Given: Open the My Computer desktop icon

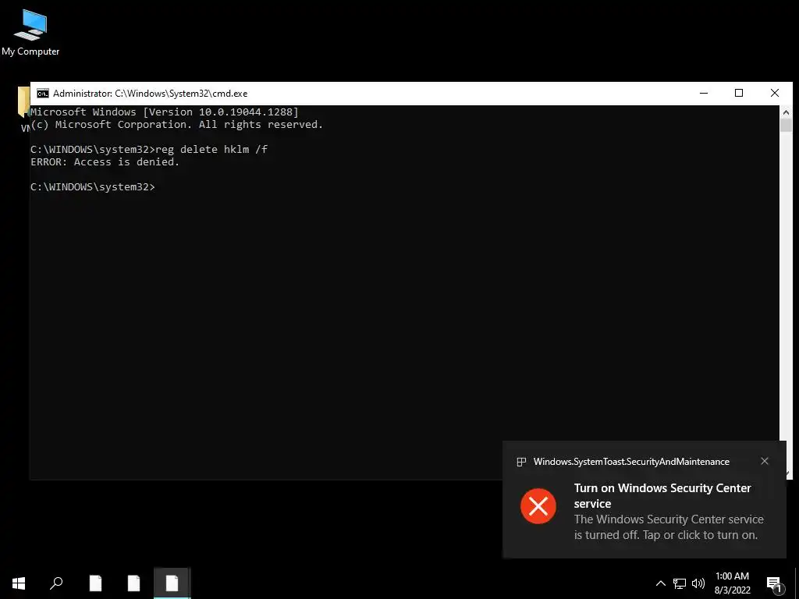Looking at the screenshot, I should pos(30,33).
